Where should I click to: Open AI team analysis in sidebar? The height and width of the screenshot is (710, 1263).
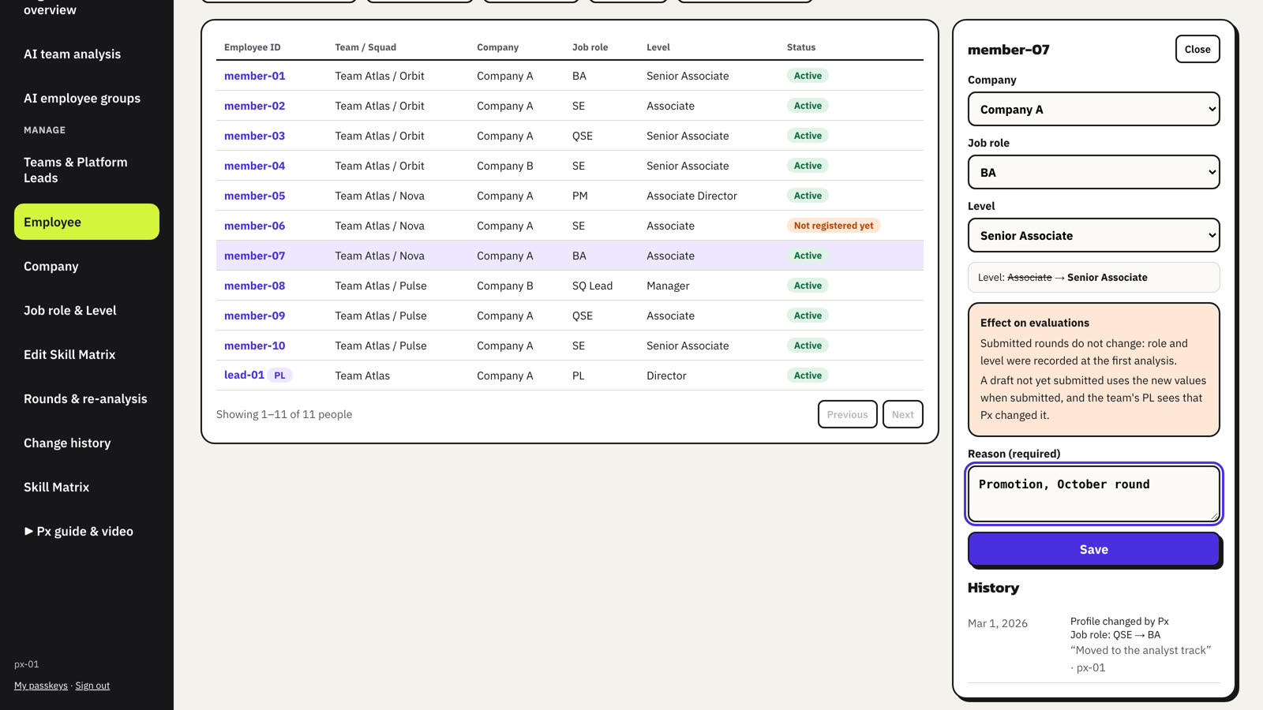87,54
